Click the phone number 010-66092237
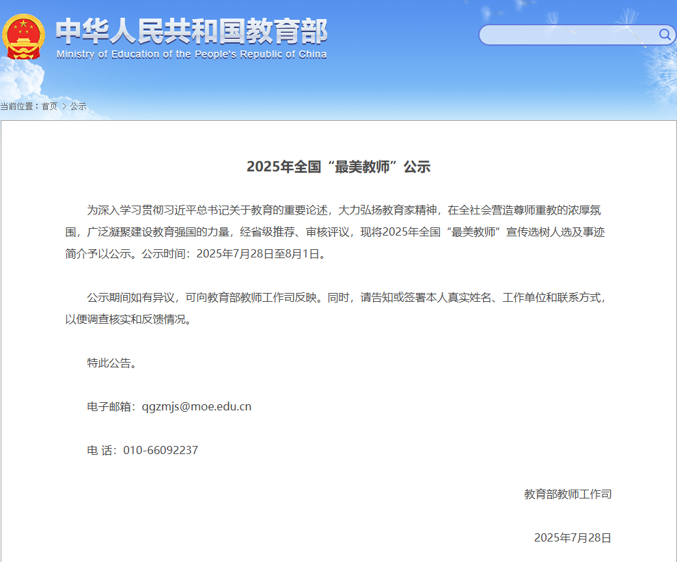Viewport: 677px width, 562px height. click(161, 450)
